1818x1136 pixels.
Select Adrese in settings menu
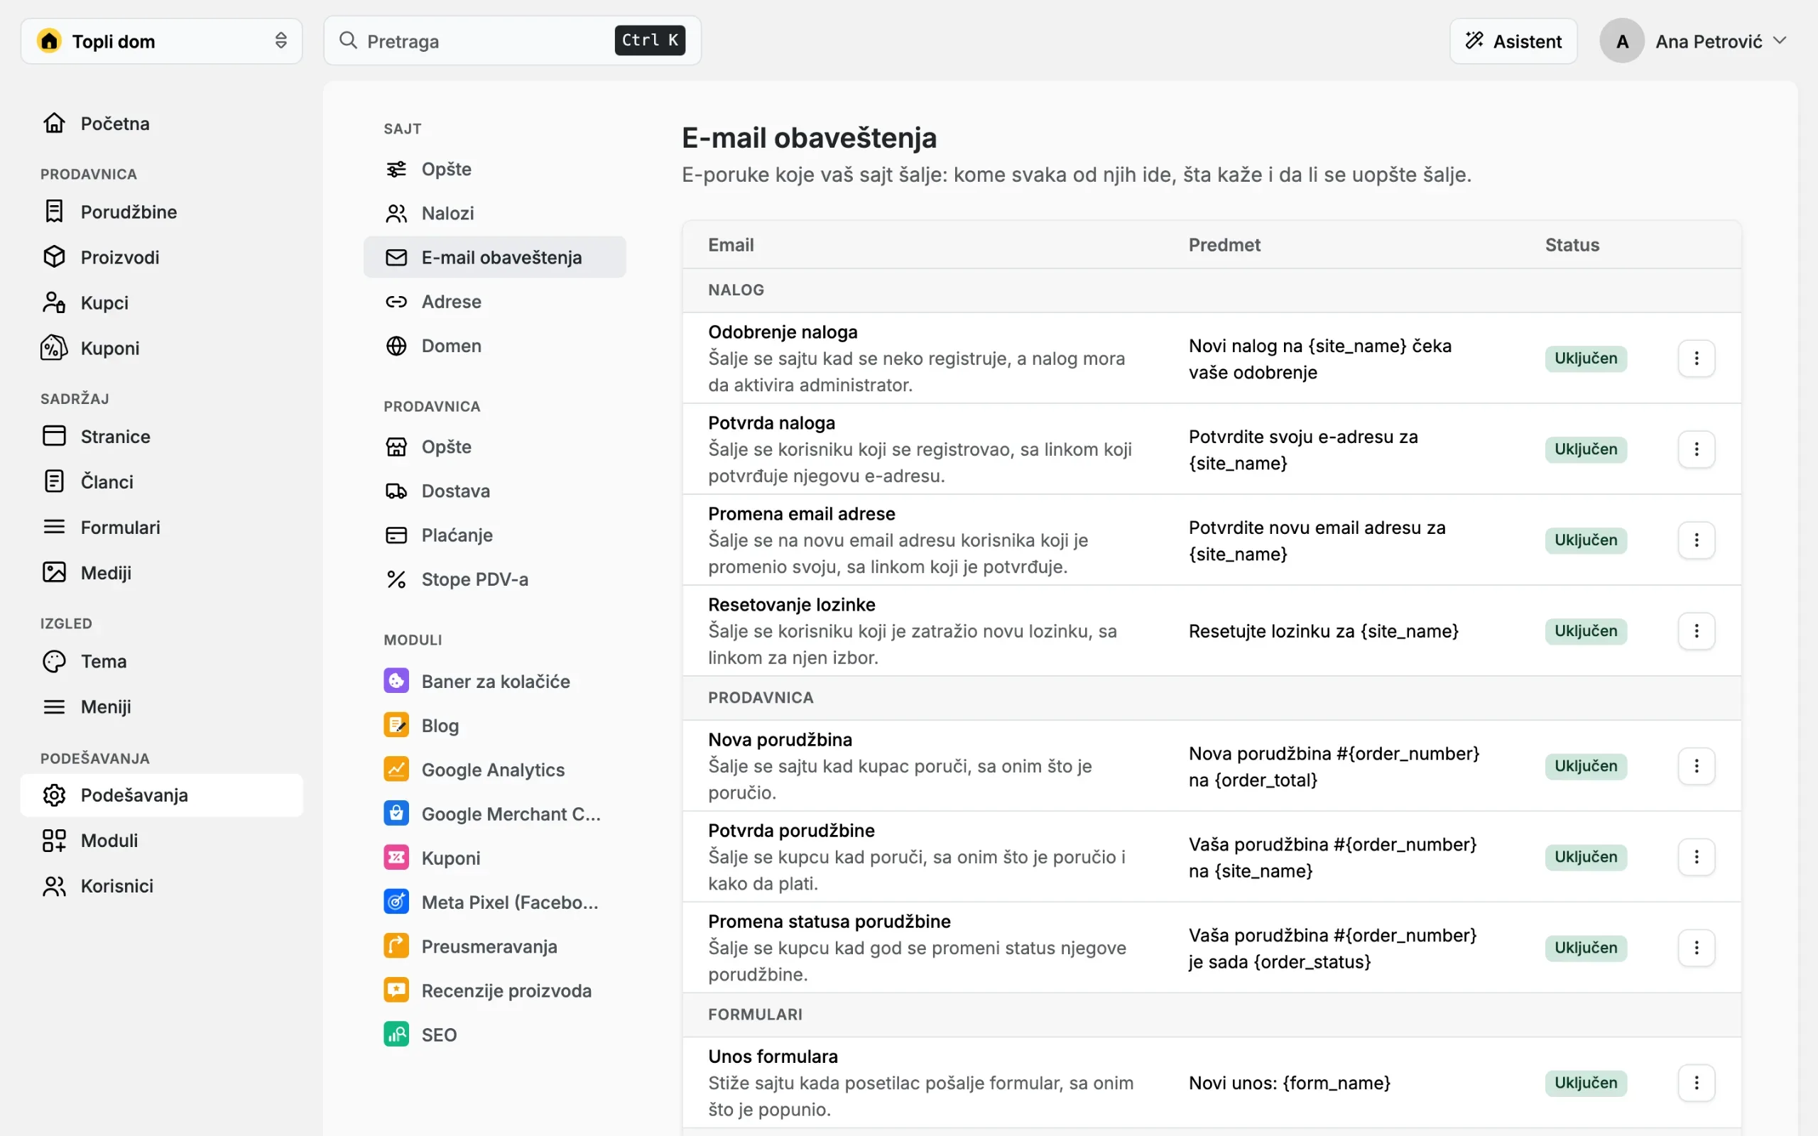point(494,301)
